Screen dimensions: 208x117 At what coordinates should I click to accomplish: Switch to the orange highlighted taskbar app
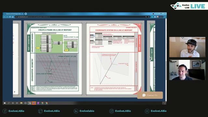[x=34, y=103]
